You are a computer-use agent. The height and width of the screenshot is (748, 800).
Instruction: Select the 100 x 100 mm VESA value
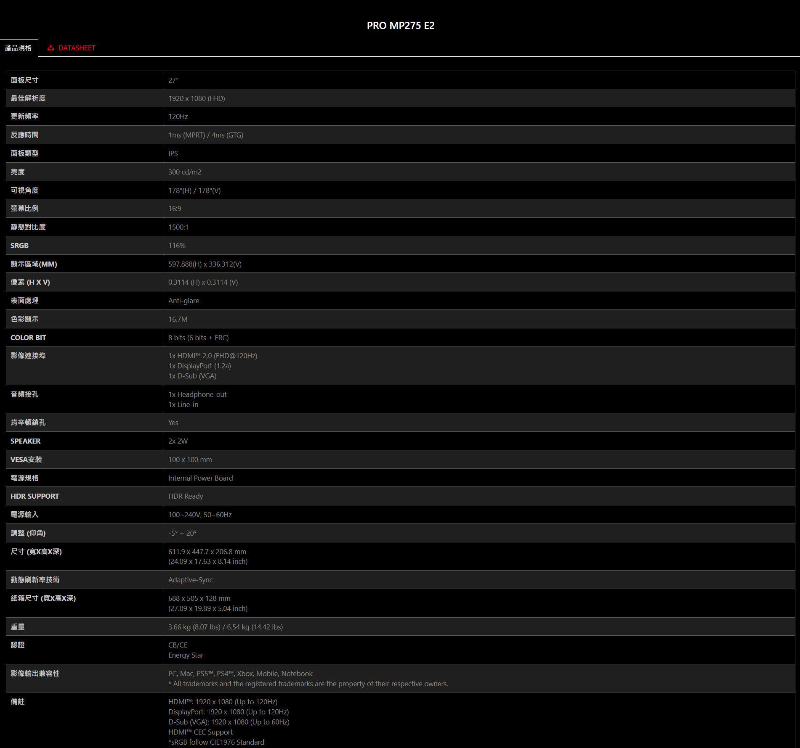click(x=190, y=460)
